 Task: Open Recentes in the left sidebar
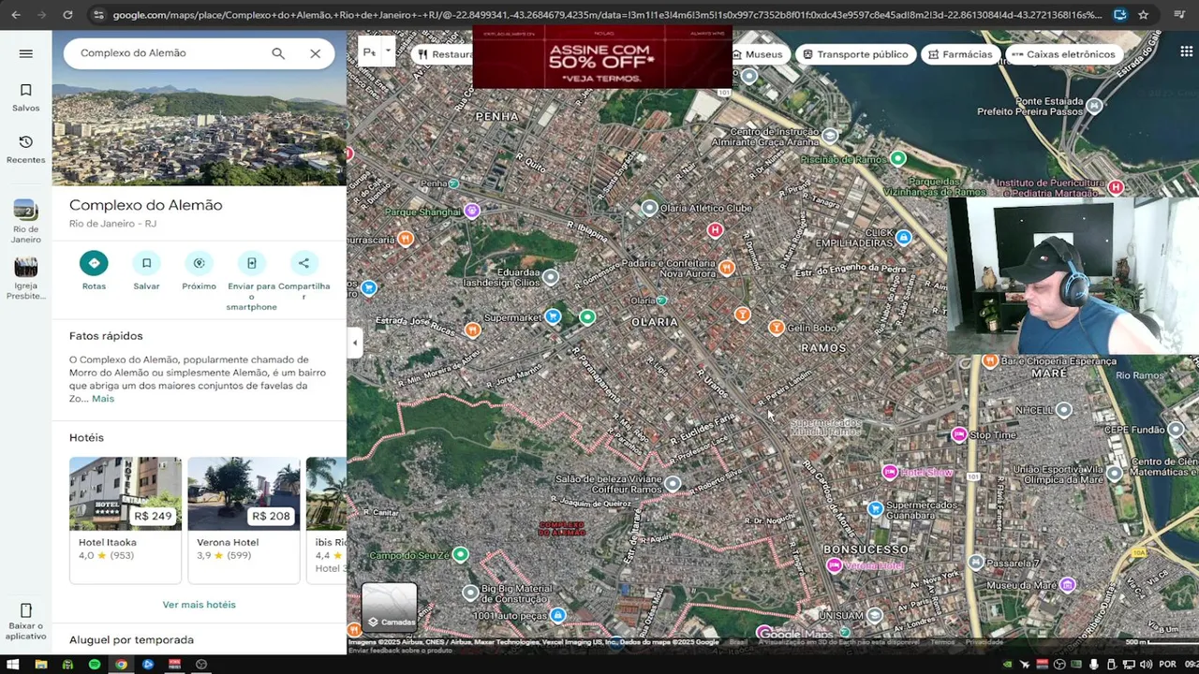[x=25, y=149]
